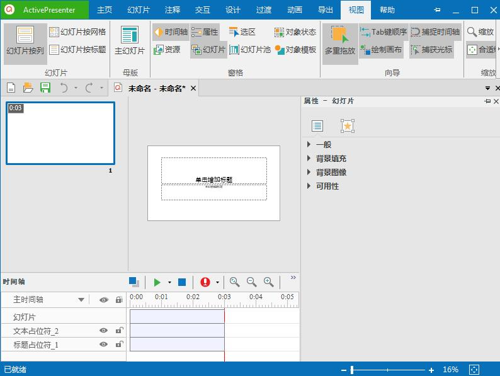
Task: Click 捕捉时间轴 option
Action: (x=435, y=32)
